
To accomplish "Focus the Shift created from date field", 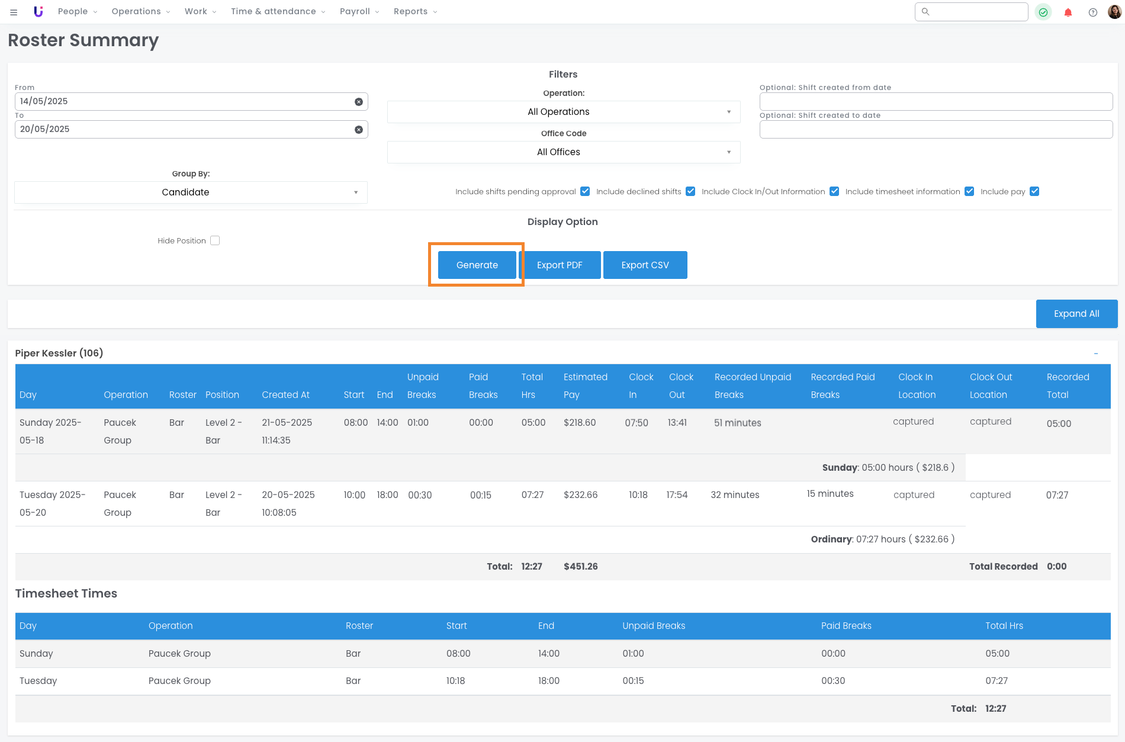I will 936,101.
